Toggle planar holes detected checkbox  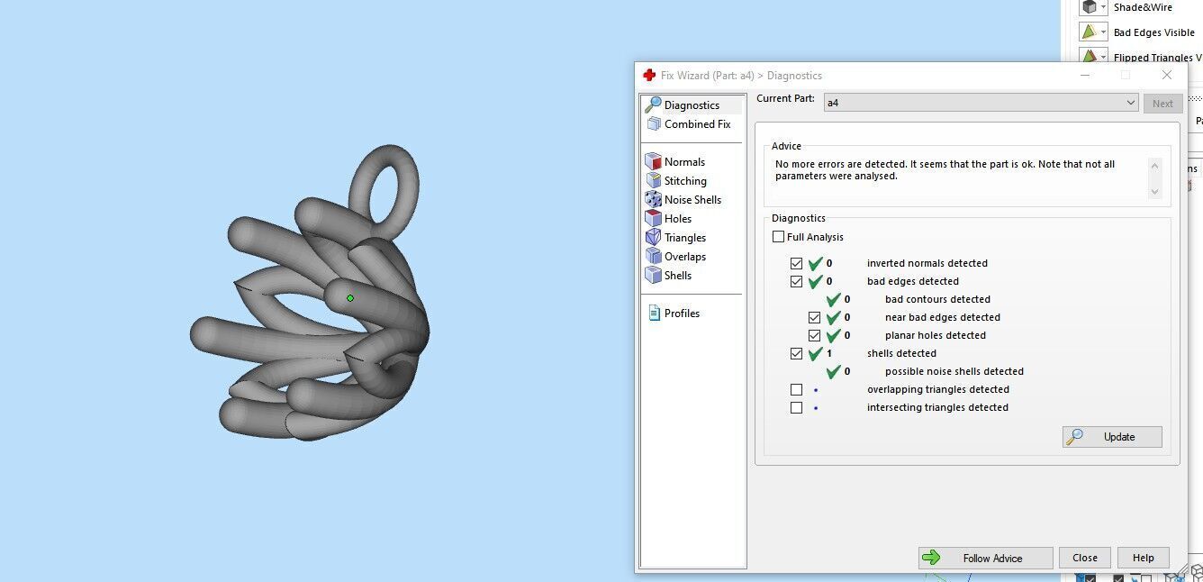814,335
